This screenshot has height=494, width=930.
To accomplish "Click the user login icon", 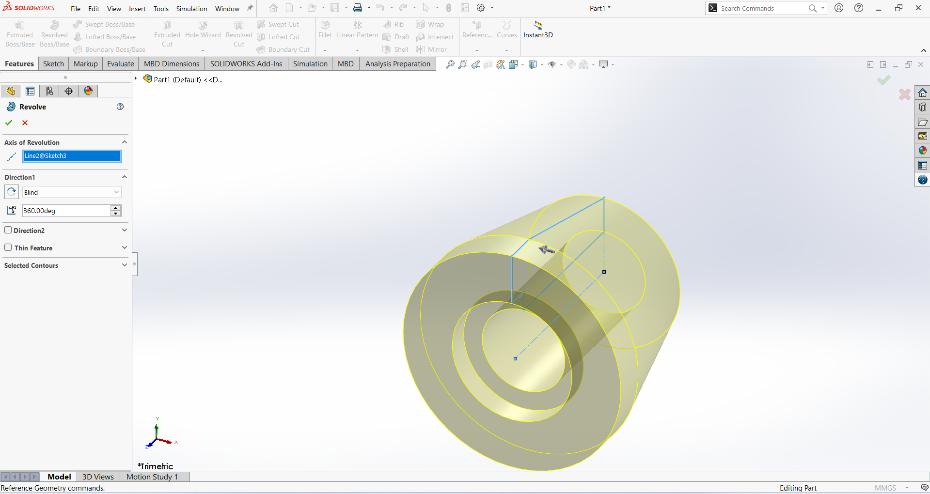I will pos(839,8).
